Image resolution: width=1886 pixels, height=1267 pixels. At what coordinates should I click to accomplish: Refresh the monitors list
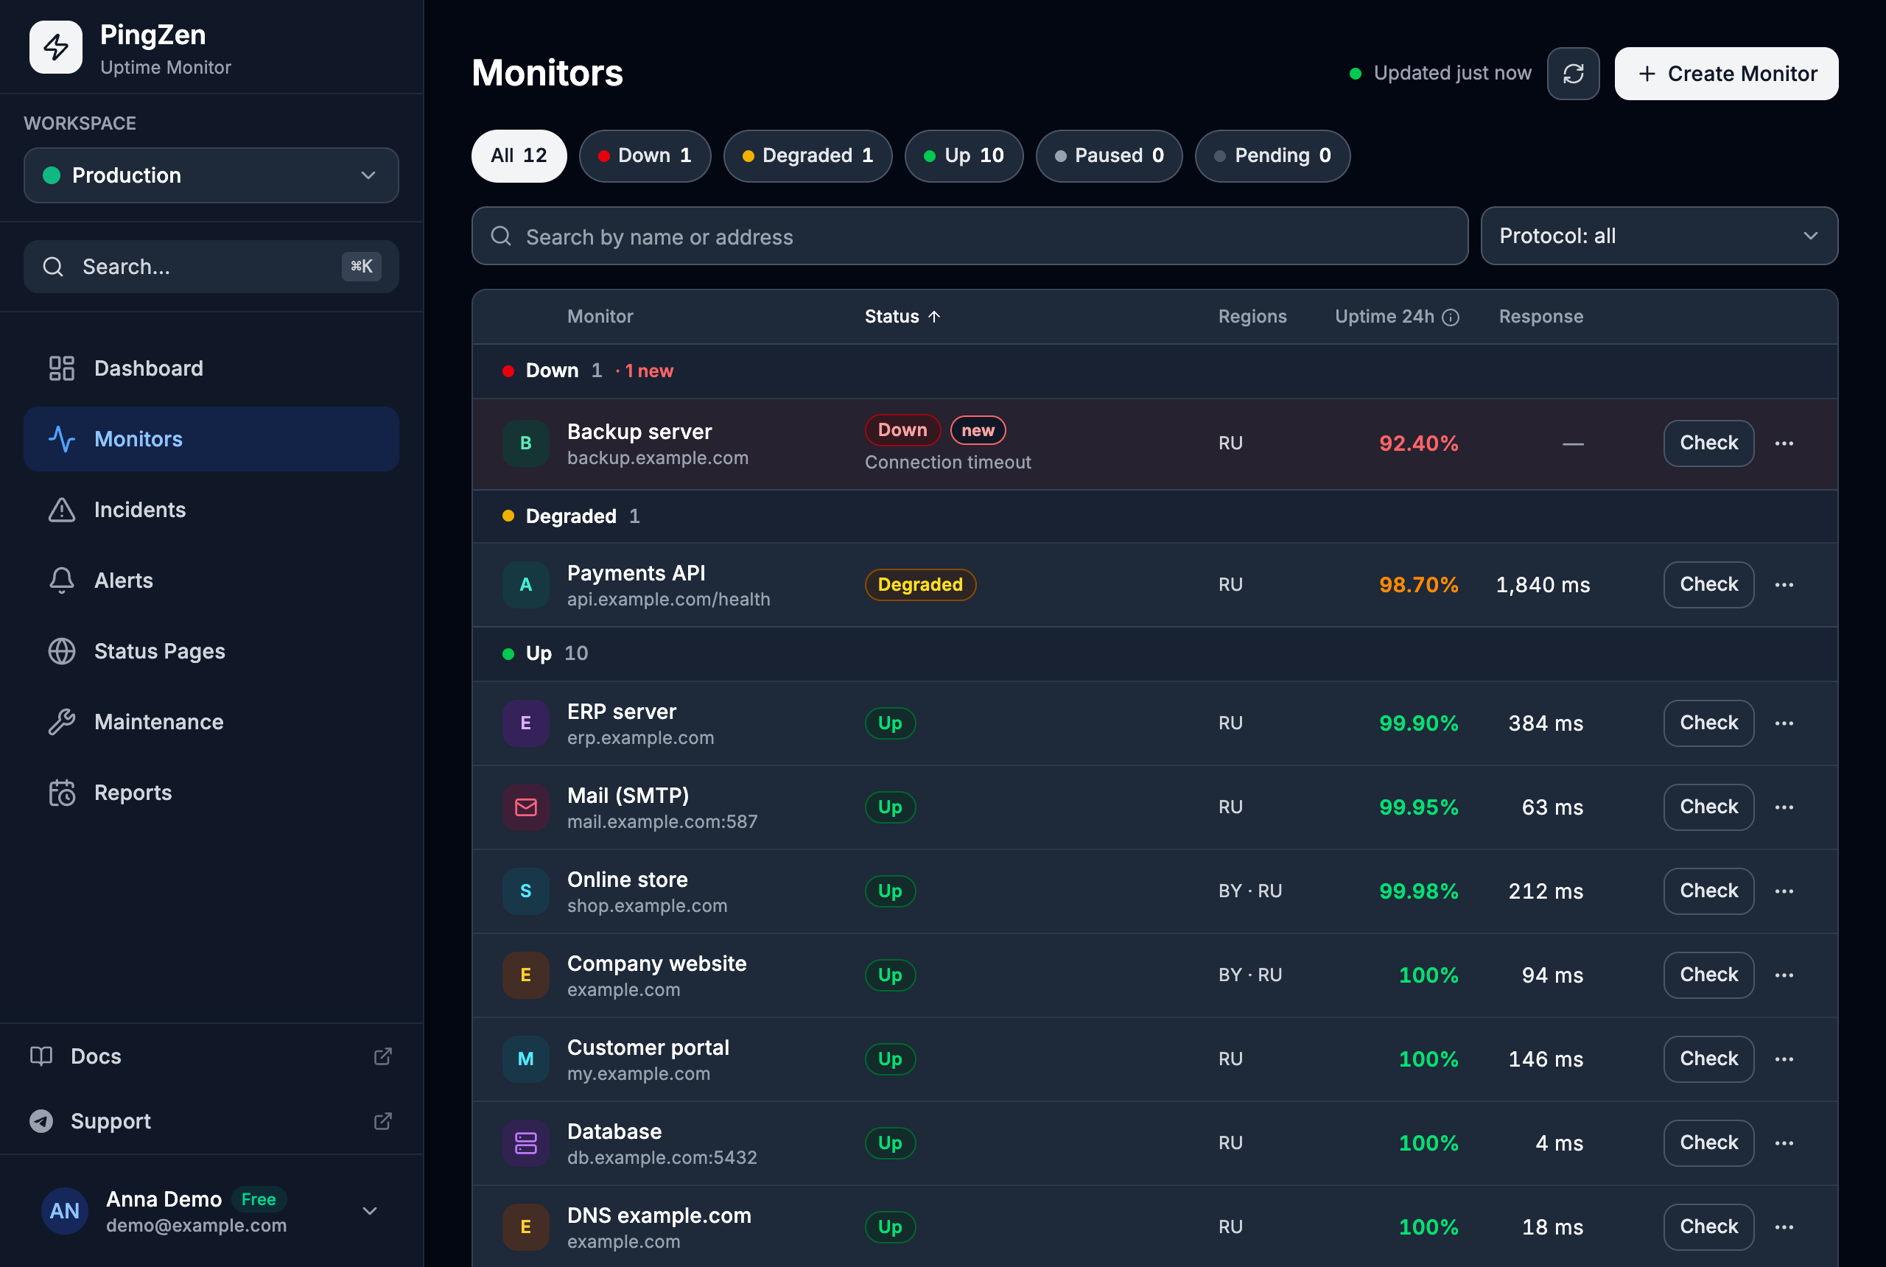[1572, 74]
